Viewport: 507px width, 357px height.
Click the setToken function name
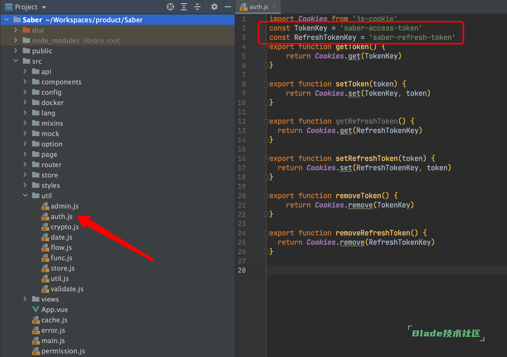point(352,84)
